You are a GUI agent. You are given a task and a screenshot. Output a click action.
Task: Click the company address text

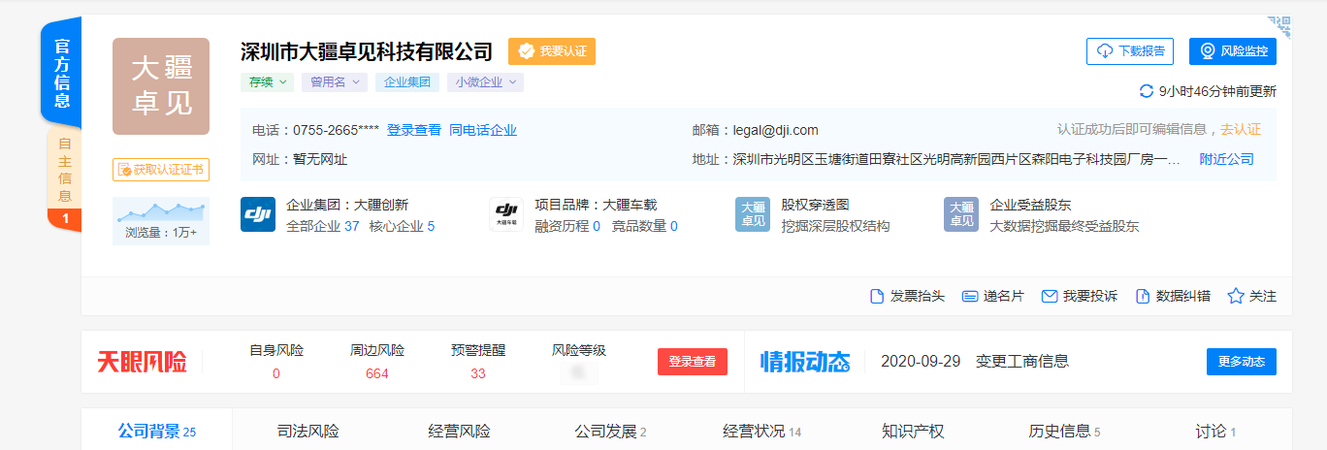coord(958,159)
